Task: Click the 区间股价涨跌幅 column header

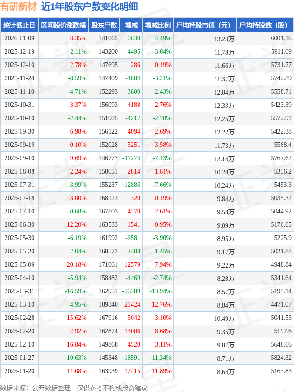Action: click(63, 25)
